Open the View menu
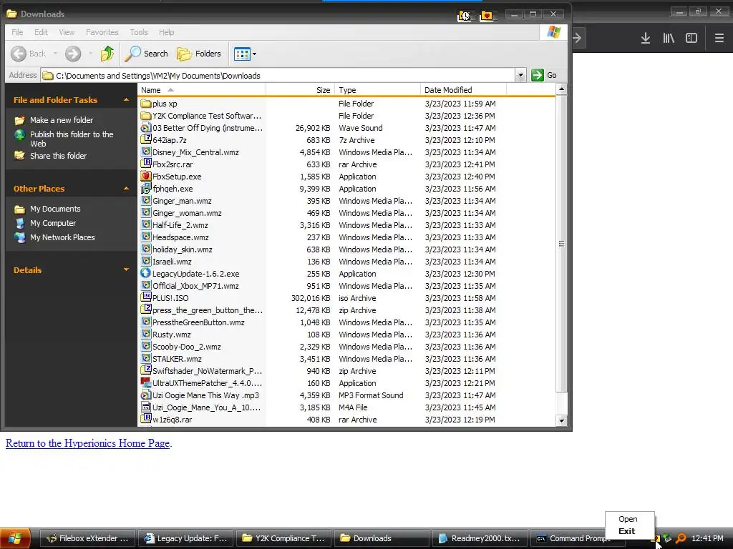The image size is (733, 549). click(x=67, y=32)
